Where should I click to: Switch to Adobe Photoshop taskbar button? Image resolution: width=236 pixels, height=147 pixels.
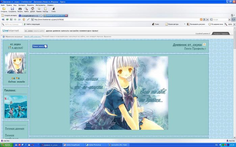(96, 145)
